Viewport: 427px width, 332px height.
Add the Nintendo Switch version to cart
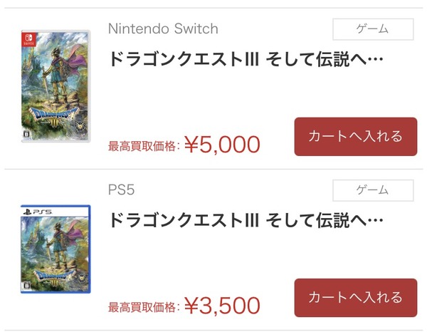click(x=355, y=137)
